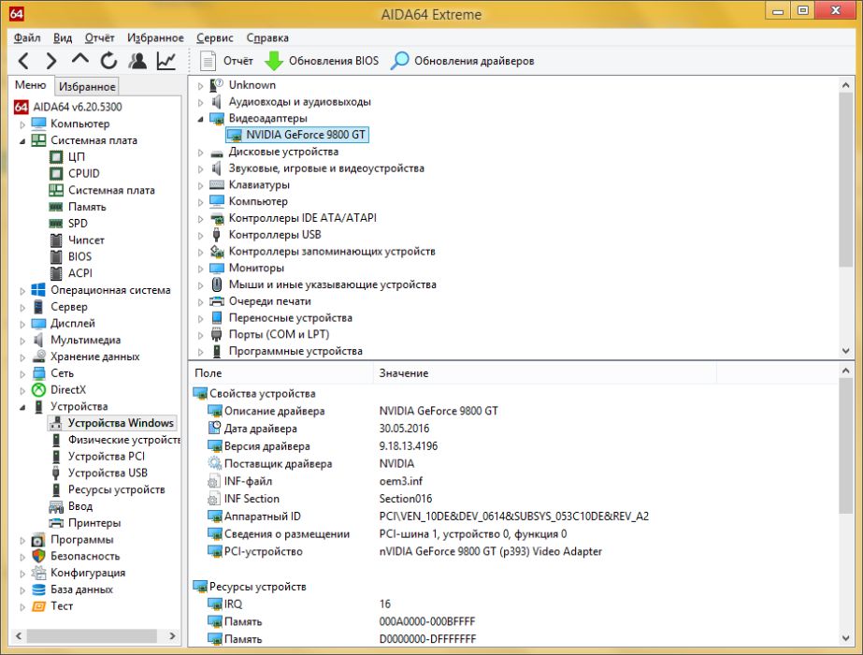
Task: Select the ЦП item icon
Action: (x=56, y=157)
